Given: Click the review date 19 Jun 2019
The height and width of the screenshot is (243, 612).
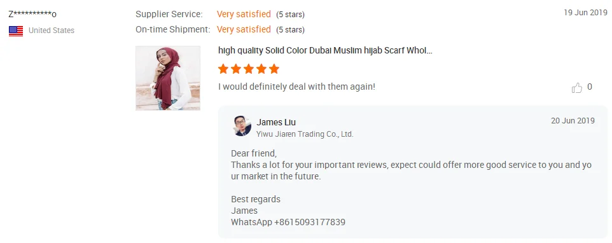Looking at the screenshot, I should point(586,13).
